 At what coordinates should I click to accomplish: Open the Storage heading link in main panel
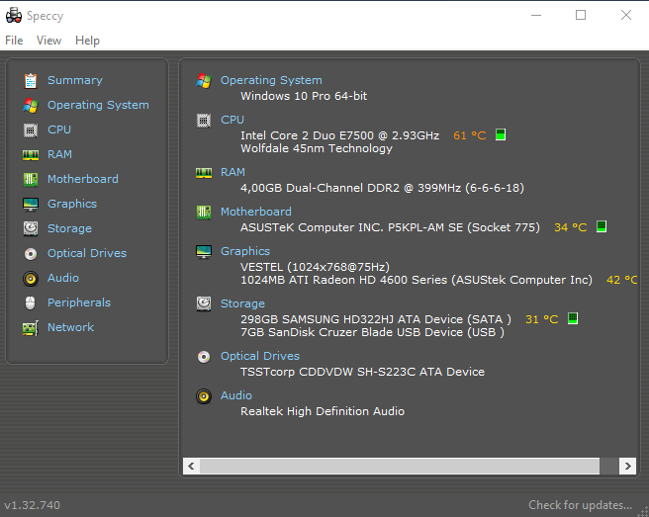point(242,303)
